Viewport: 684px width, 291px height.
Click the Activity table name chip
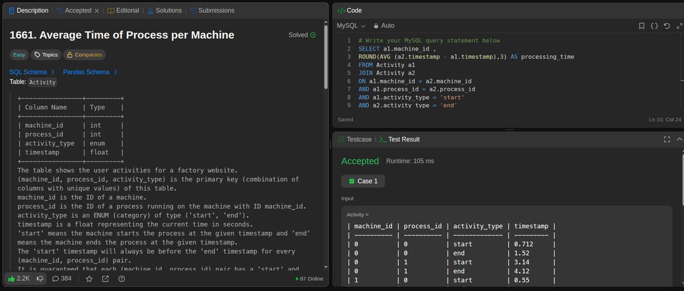(43, 82)
